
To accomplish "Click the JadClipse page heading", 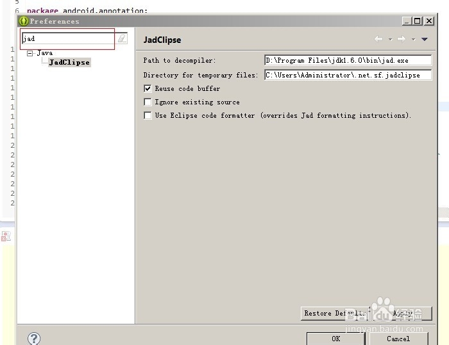I will 162,40.
